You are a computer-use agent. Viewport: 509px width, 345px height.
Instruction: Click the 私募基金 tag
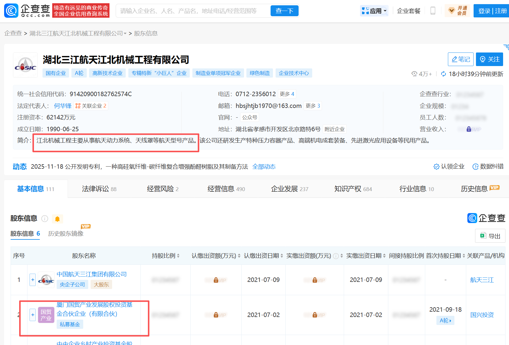point(70,324)
